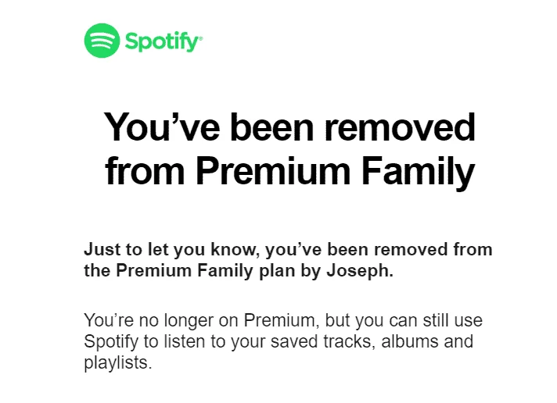Click "You're no longer on Premium" sentence start
This screenshot has height=403, width=557.
point(199,320)
